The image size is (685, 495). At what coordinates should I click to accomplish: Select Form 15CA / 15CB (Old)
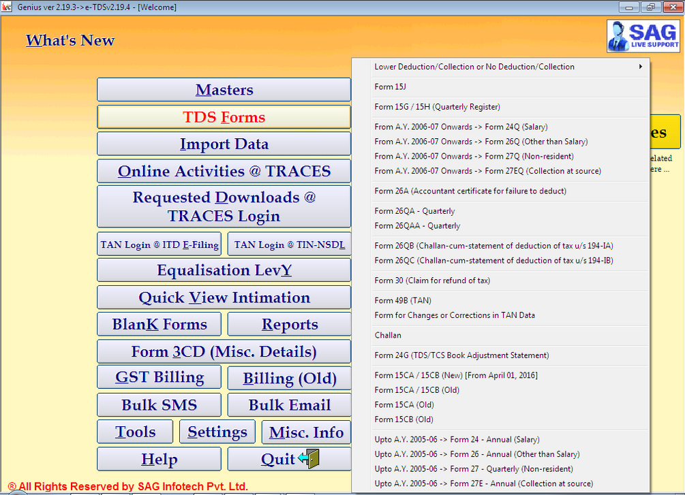501,389
